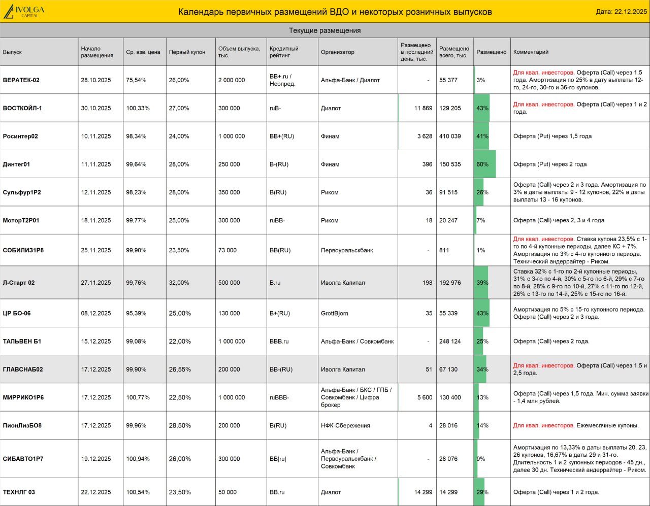Click the 26,55% coupon of ГЛАВСНАБ02
This screenshot has height=506, width=650.
(179, 369)
